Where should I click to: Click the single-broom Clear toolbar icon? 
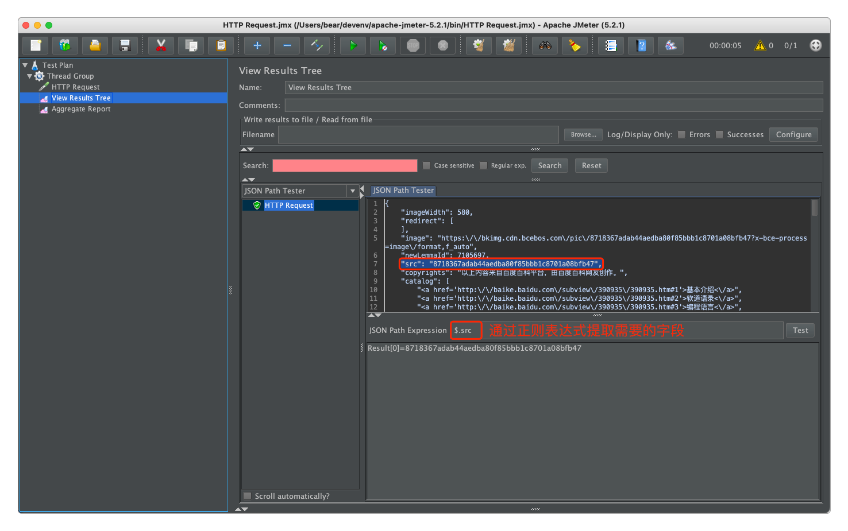[479, 45]
